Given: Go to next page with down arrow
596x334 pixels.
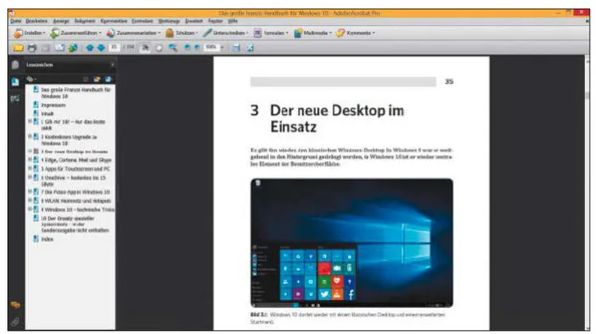Looking at the screenshot, I should point(101,48).
